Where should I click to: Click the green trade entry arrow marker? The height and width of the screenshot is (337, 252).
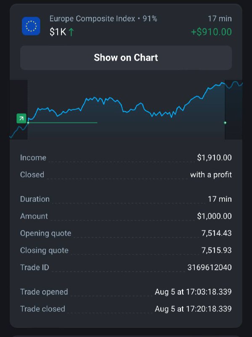(21, 118)
